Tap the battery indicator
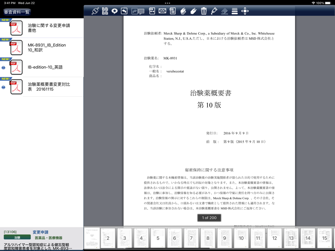This screenshot has height=251, width=335. click(x=328, y=3)
